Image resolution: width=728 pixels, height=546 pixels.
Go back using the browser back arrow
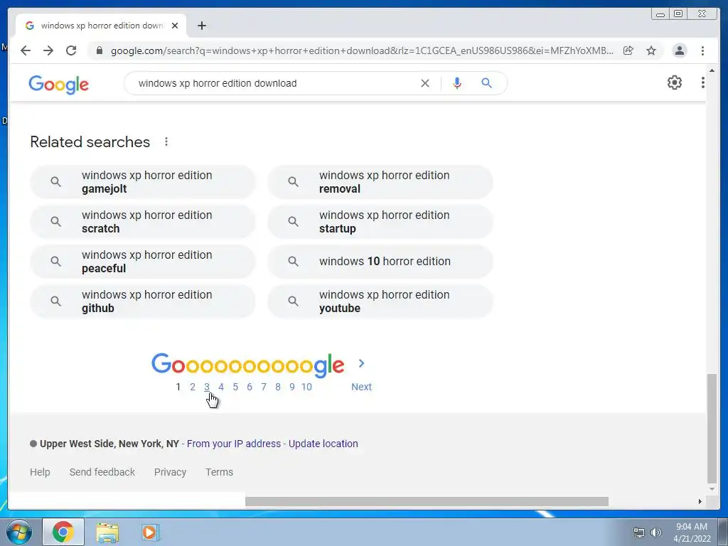click(x=26, y=50)
